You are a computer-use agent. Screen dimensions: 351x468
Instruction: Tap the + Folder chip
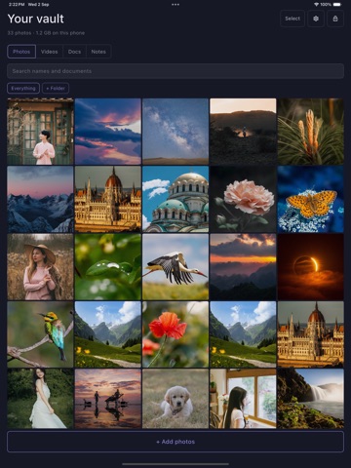56,88
